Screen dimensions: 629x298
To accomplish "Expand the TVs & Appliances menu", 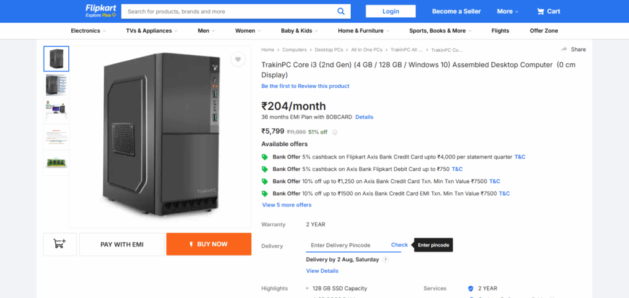I will click(152, 31).
